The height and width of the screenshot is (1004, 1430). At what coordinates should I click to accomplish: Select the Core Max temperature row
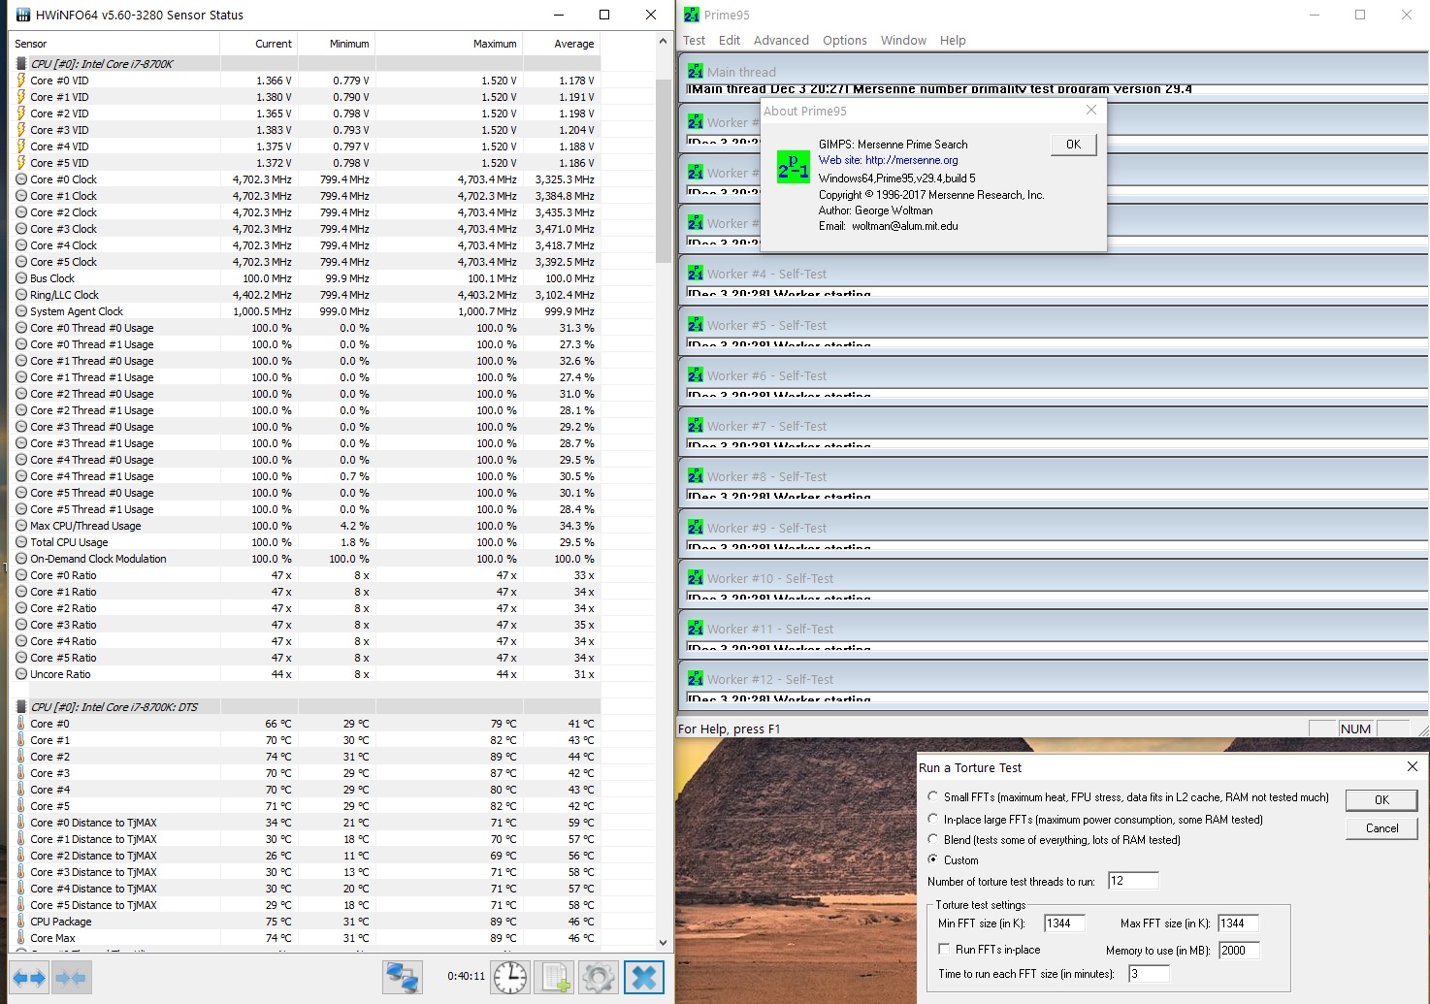pyautogui.click(x=305, y=938)
